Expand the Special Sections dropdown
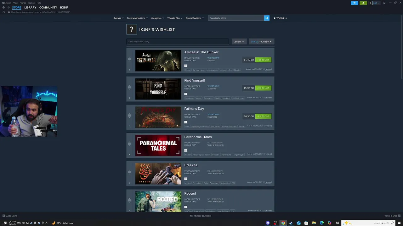Viewport: 403px width, 226px height. [x=195, y=18]
